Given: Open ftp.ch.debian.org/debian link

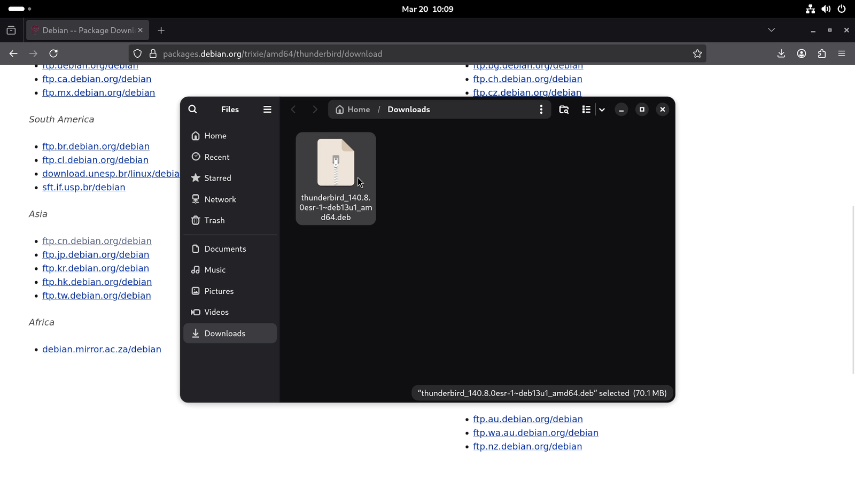Looking at the screenshot, I should pos(527,79).
